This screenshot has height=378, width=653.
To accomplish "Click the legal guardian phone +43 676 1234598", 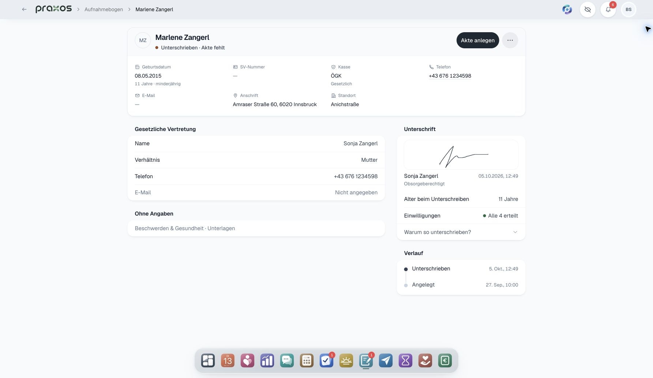I will pyautogui.click(x=356, y=176).
